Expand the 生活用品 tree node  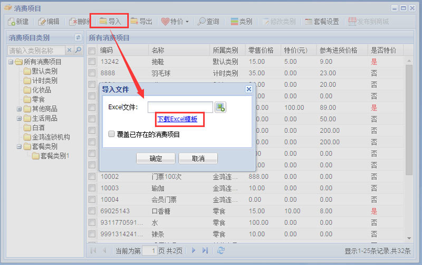19,119
